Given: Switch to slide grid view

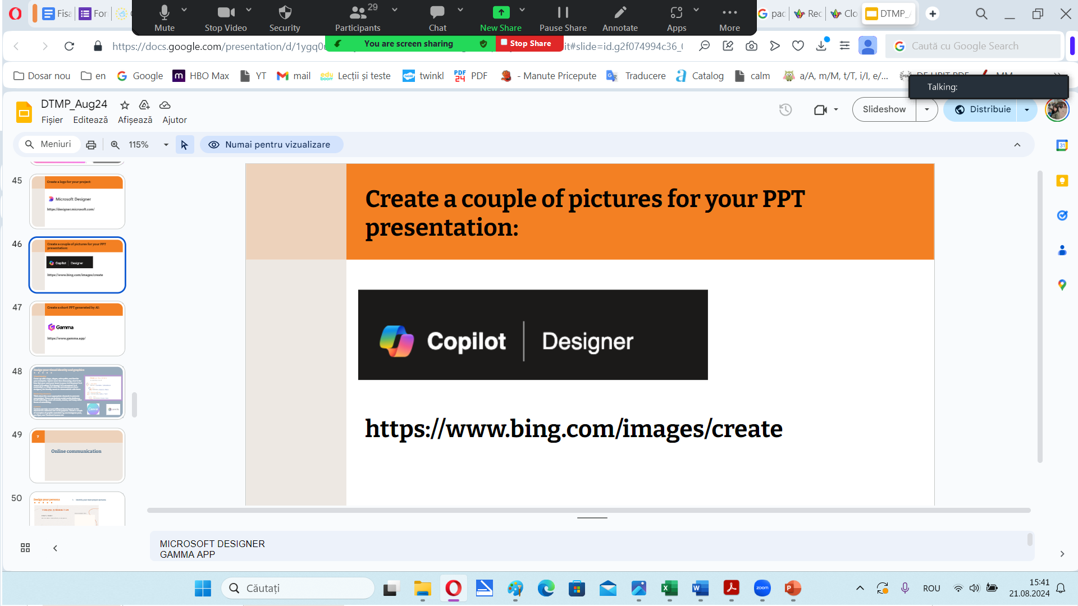Looking at the screenshot, I should click(25, 548).
